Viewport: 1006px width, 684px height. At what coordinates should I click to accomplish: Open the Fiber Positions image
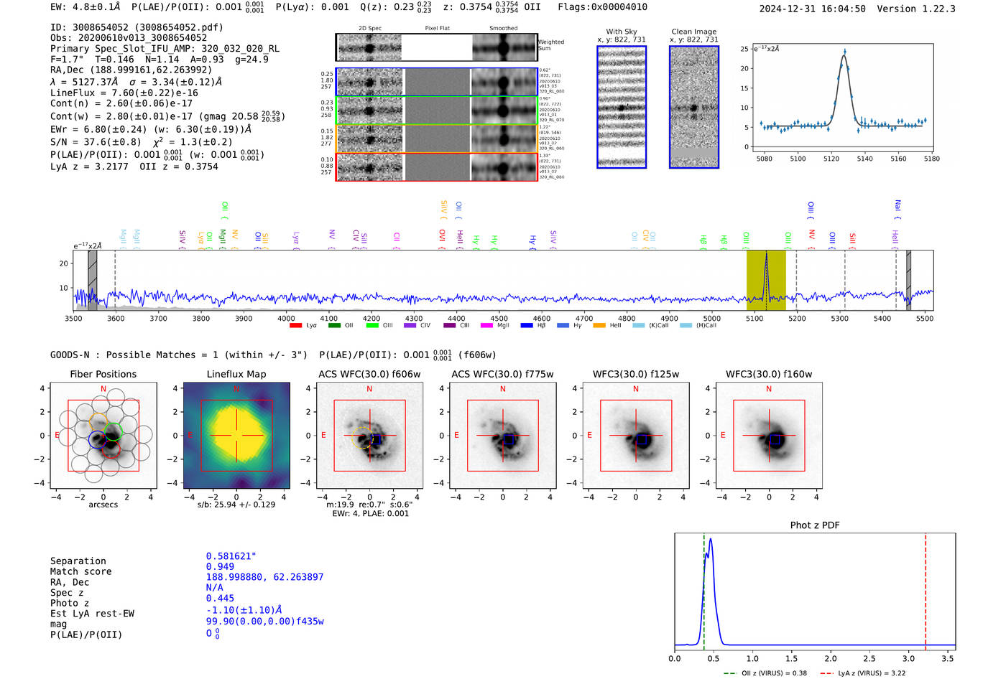pos(103,436)
